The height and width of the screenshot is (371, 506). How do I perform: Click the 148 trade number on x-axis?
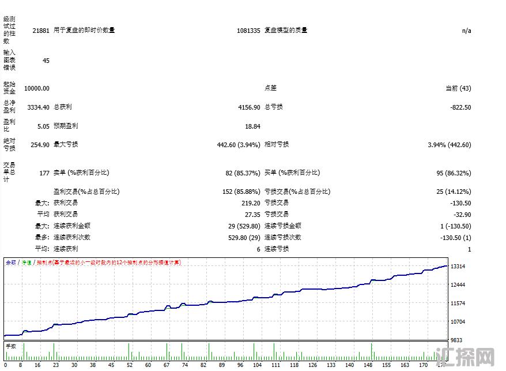pos(368,365)
